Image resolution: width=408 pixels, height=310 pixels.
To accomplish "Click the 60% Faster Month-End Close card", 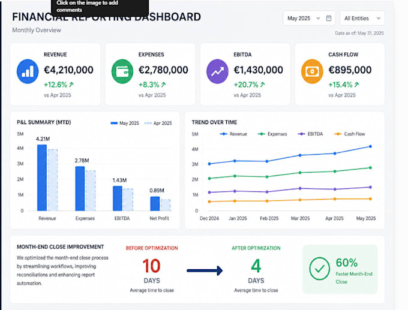I will click(x=340, y=269).
